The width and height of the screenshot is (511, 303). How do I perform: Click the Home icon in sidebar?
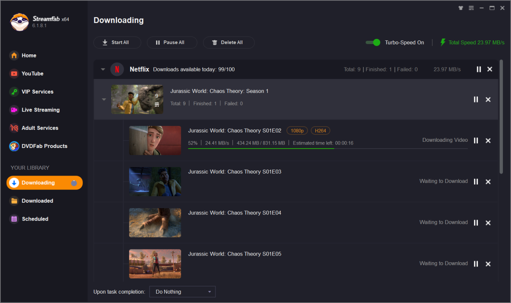coord(14,56)
